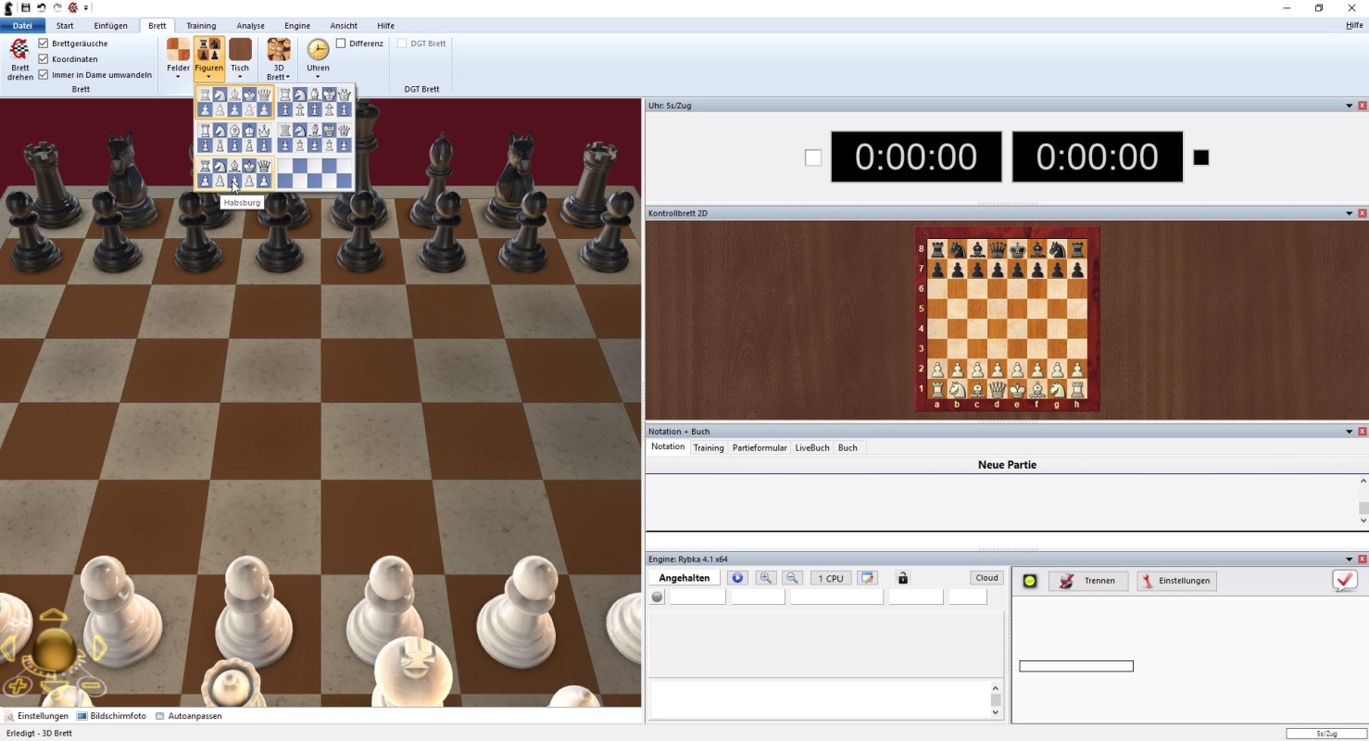Click the notepad edit icon beside 1 CPU
Image resolution: width=1369 pixels, height=741 pixels.
click(867, 578)
